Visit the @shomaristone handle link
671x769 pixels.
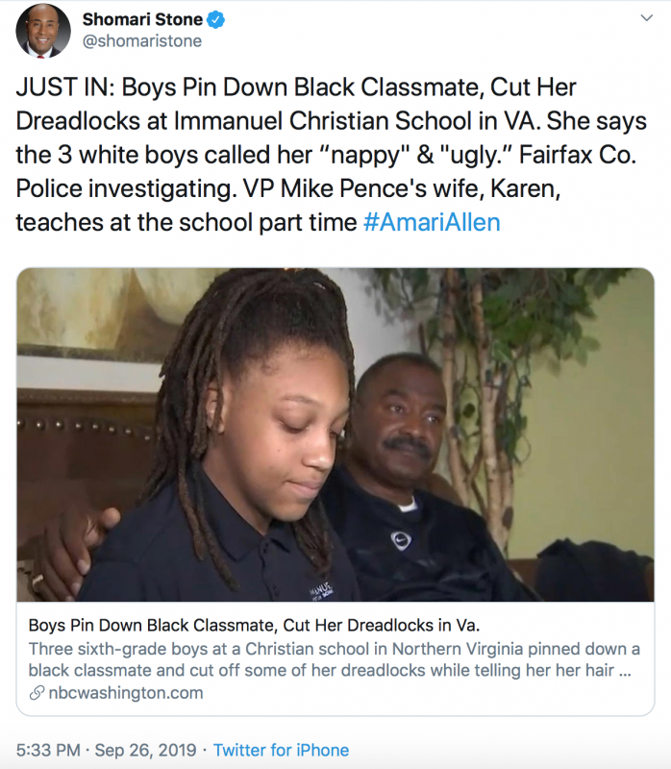pos(141,41)
